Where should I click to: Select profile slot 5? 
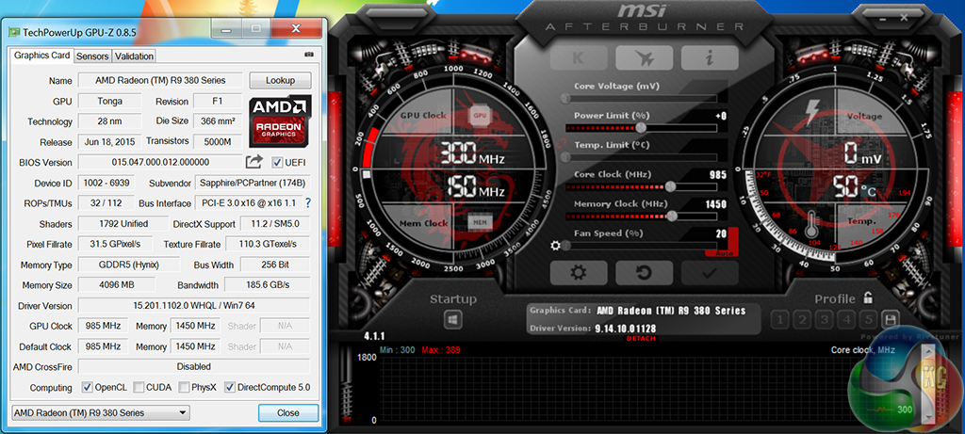[x=868, y=319]
